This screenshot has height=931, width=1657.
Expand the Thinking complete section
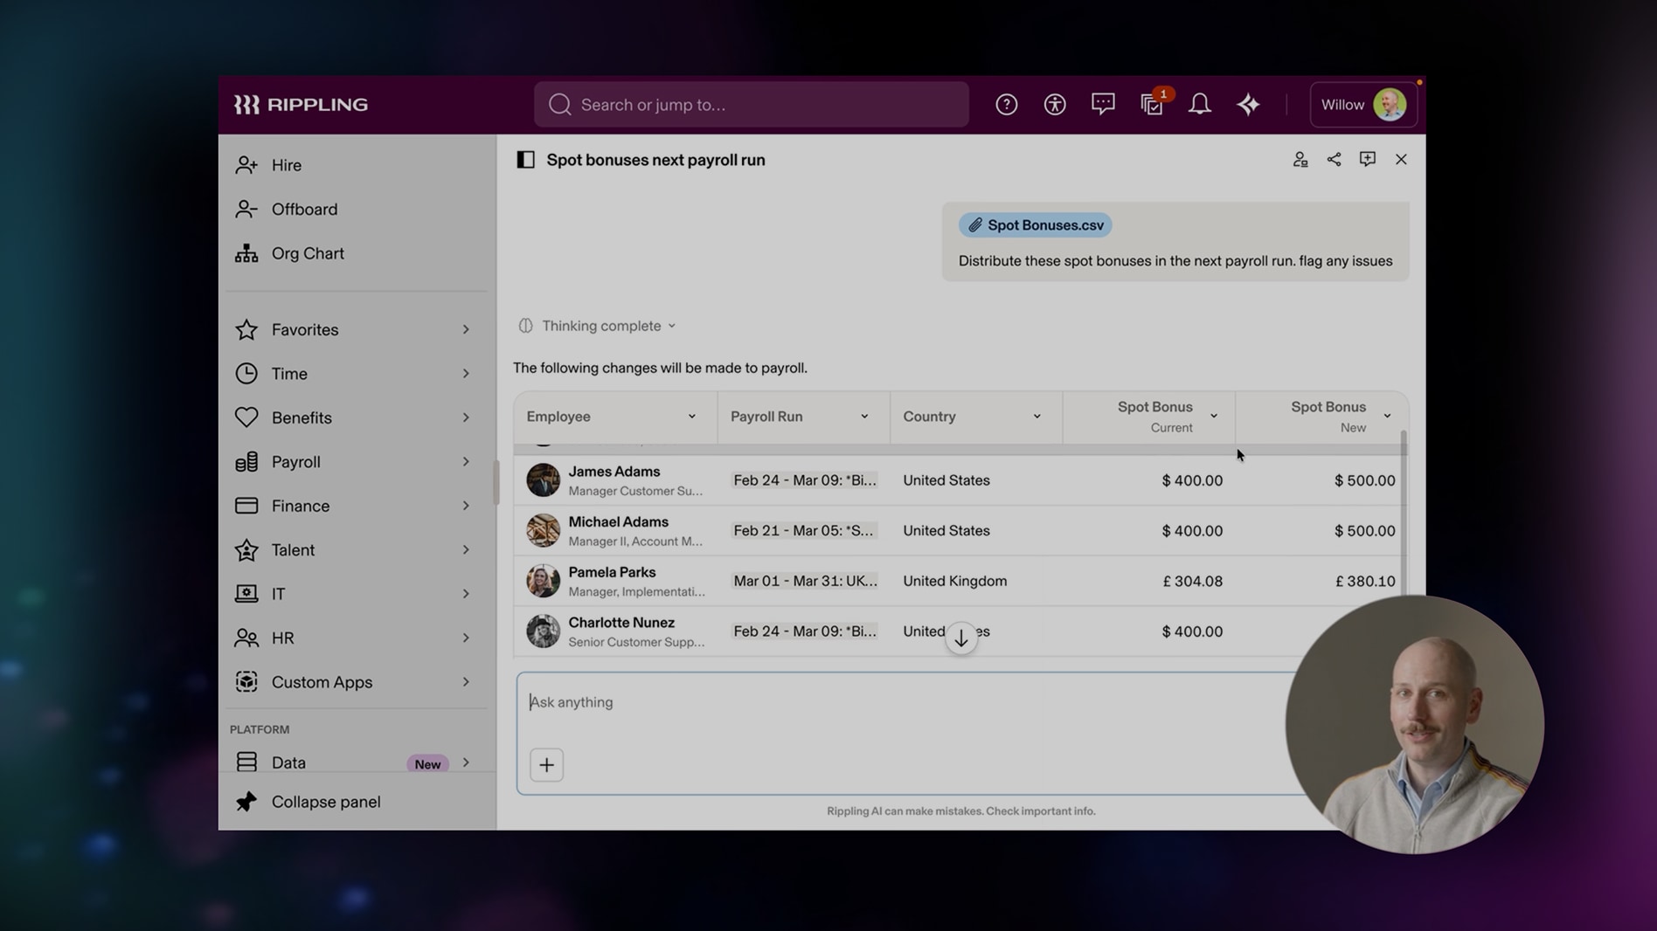click(597, 326)
